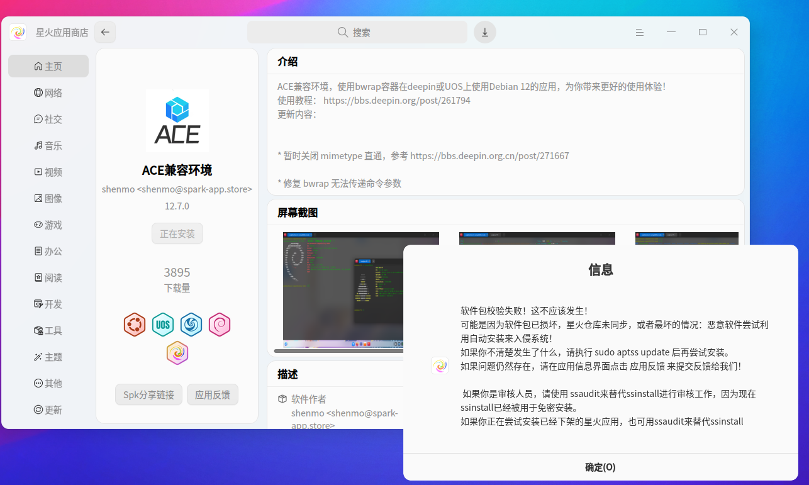The width and height of the screenshot is (809, 485).
Task: Go back with the arrow button
Action: [x=105, y=32]
